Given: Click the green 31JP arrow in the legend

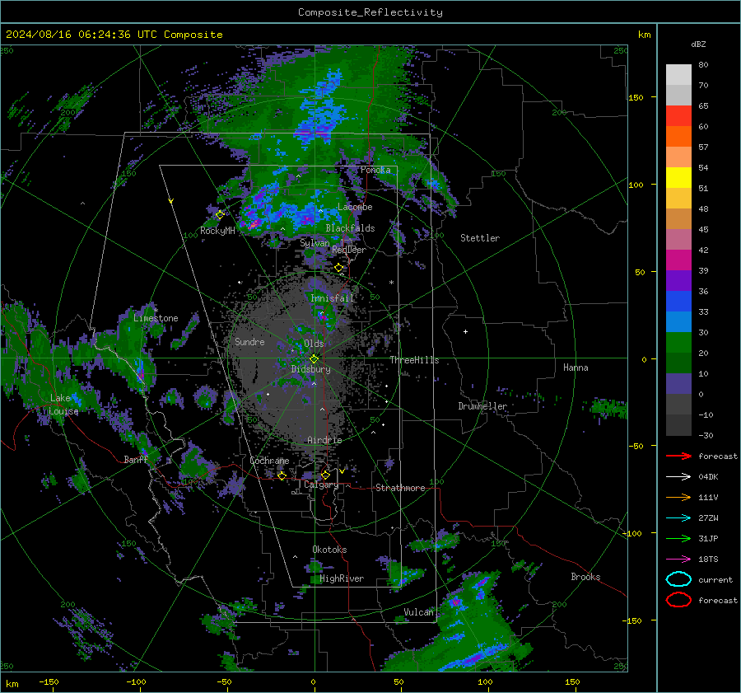Looking at the screenshot, I should click(x=678, y=538).
